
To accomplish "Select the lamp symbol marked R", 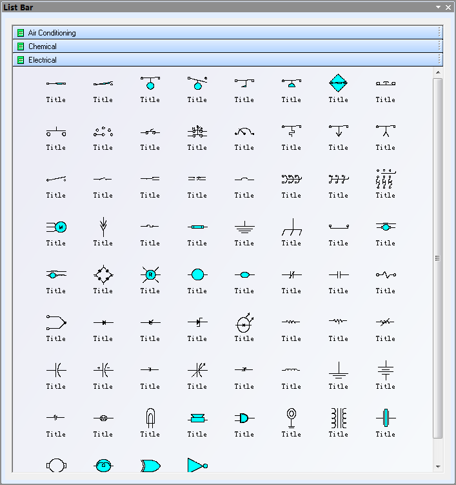I will coord(150,274).
